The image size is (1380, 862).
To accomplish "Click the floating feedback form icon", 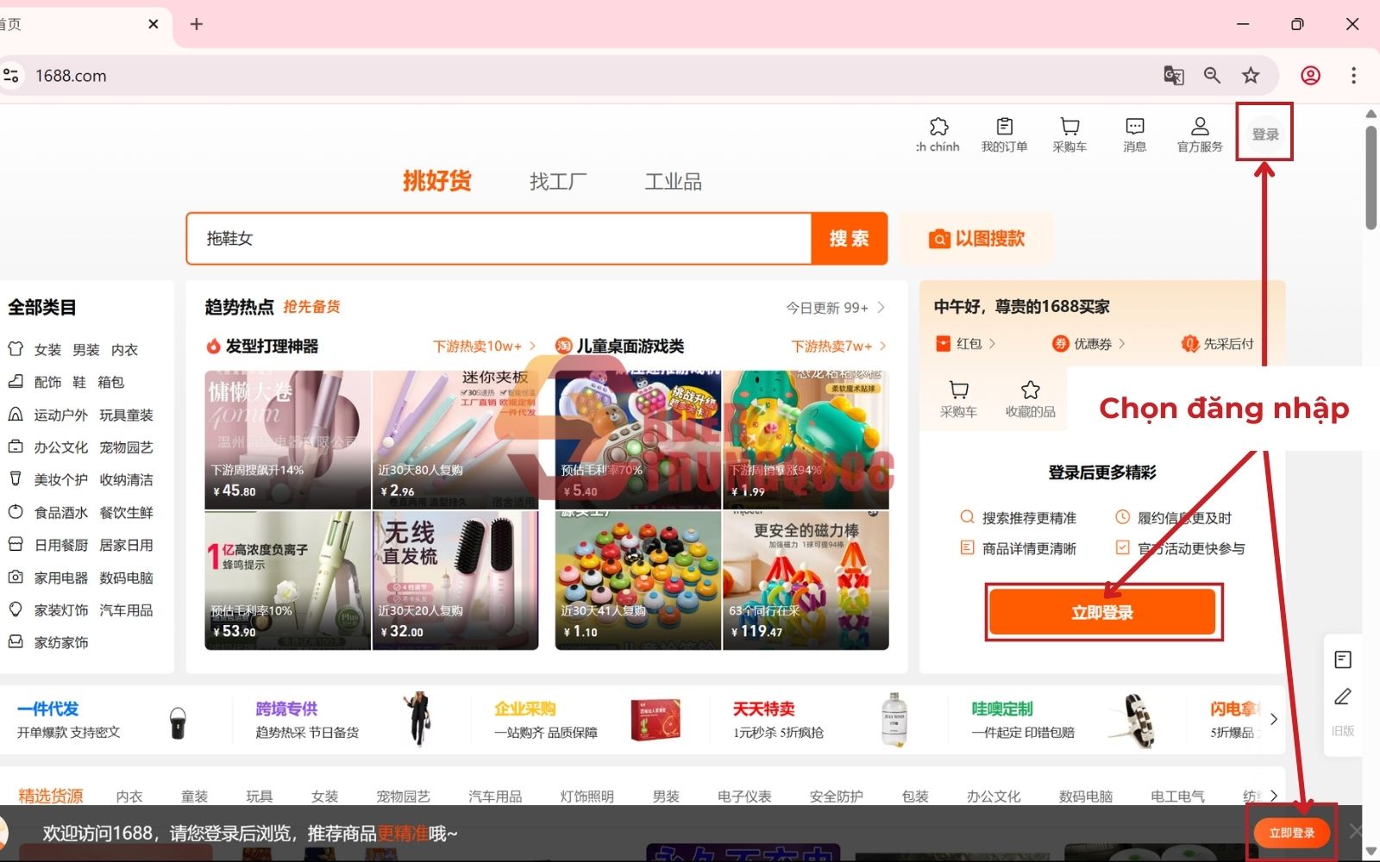I will point(1343,659).
